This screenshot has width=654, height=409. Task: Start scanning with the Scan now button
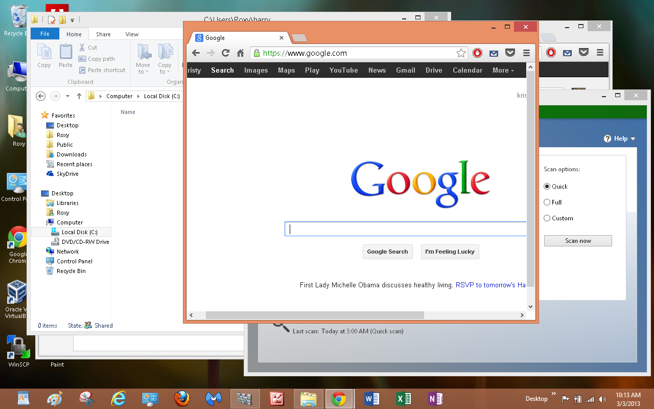pyautogui.click(x=578, y=240)
